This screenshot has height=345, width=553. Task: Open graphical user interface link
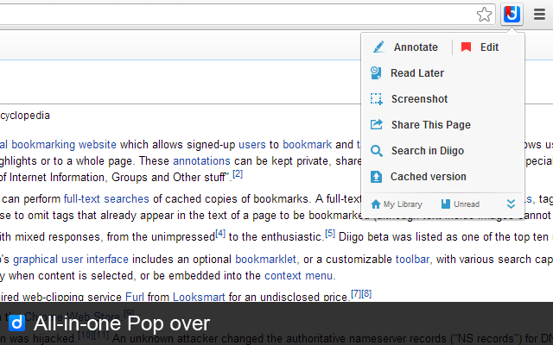[71, 260]
